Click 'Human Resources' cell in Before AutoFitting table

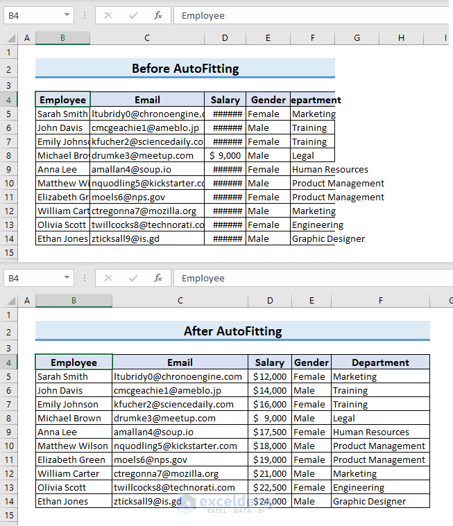(x=313, y=169)
